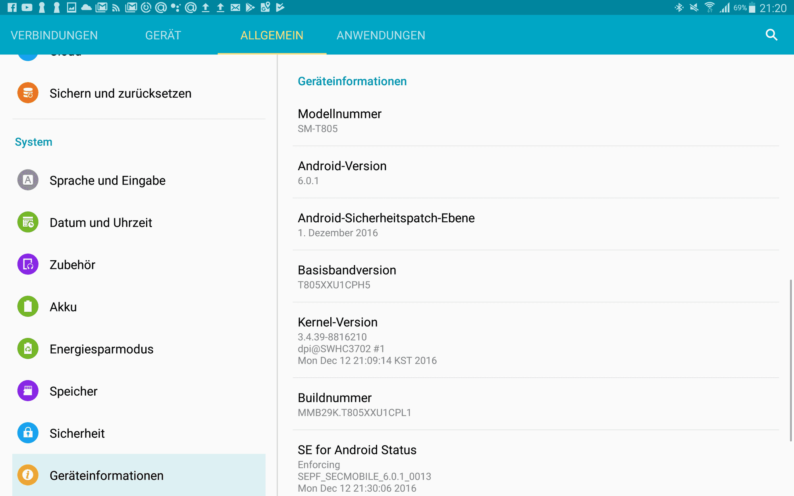The width and height of the screenshot is (794, 496).
Task: Tap the Speicher SD card icon
Action: (x=28, y=391)
